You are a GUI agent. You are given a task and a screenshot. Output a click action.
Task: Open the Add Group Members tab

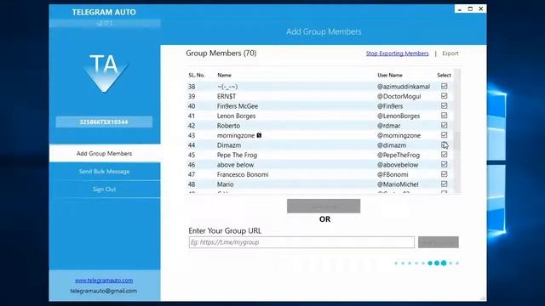(105, 153)
